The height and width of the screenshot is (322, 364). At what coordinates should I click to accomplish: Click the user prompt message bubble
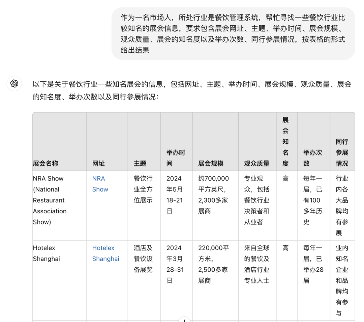pyautogui.click(x=233, y=34)
